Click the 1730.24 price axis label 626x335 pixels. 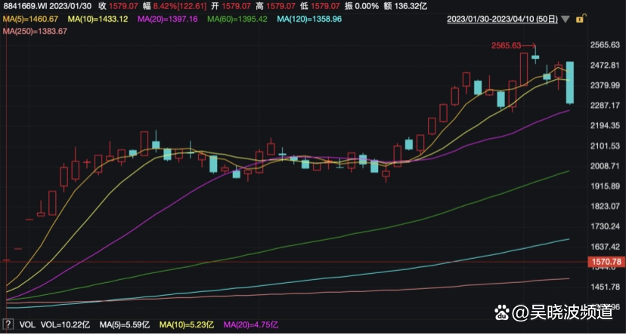click(x=605, y=226)
